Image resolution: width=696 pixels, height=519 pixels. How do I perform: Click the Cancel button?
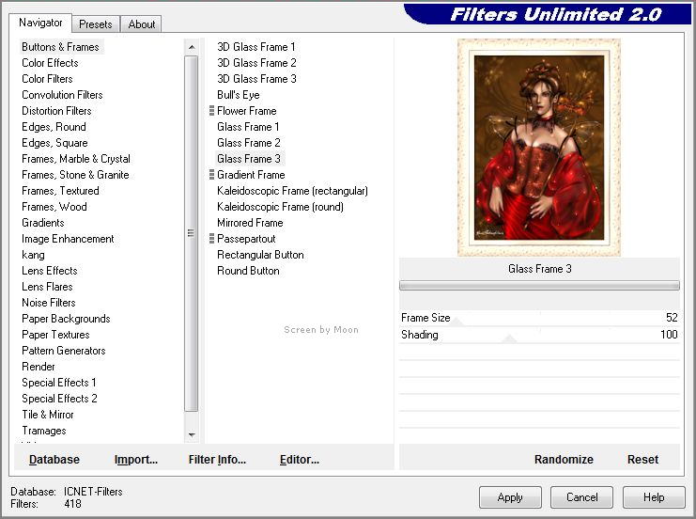[x=581, y=497]
